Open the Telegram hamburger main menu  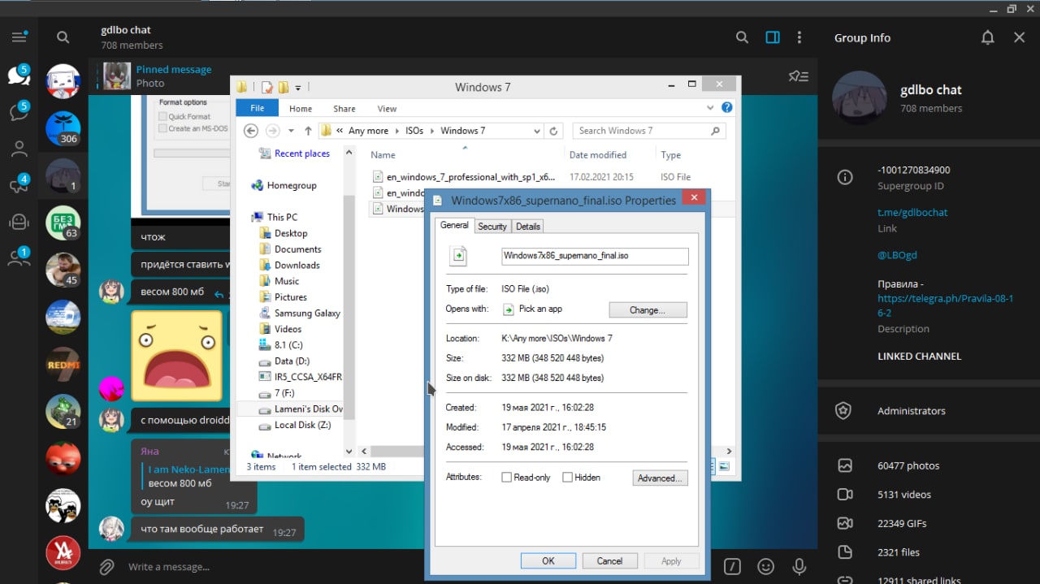[19, 37]
